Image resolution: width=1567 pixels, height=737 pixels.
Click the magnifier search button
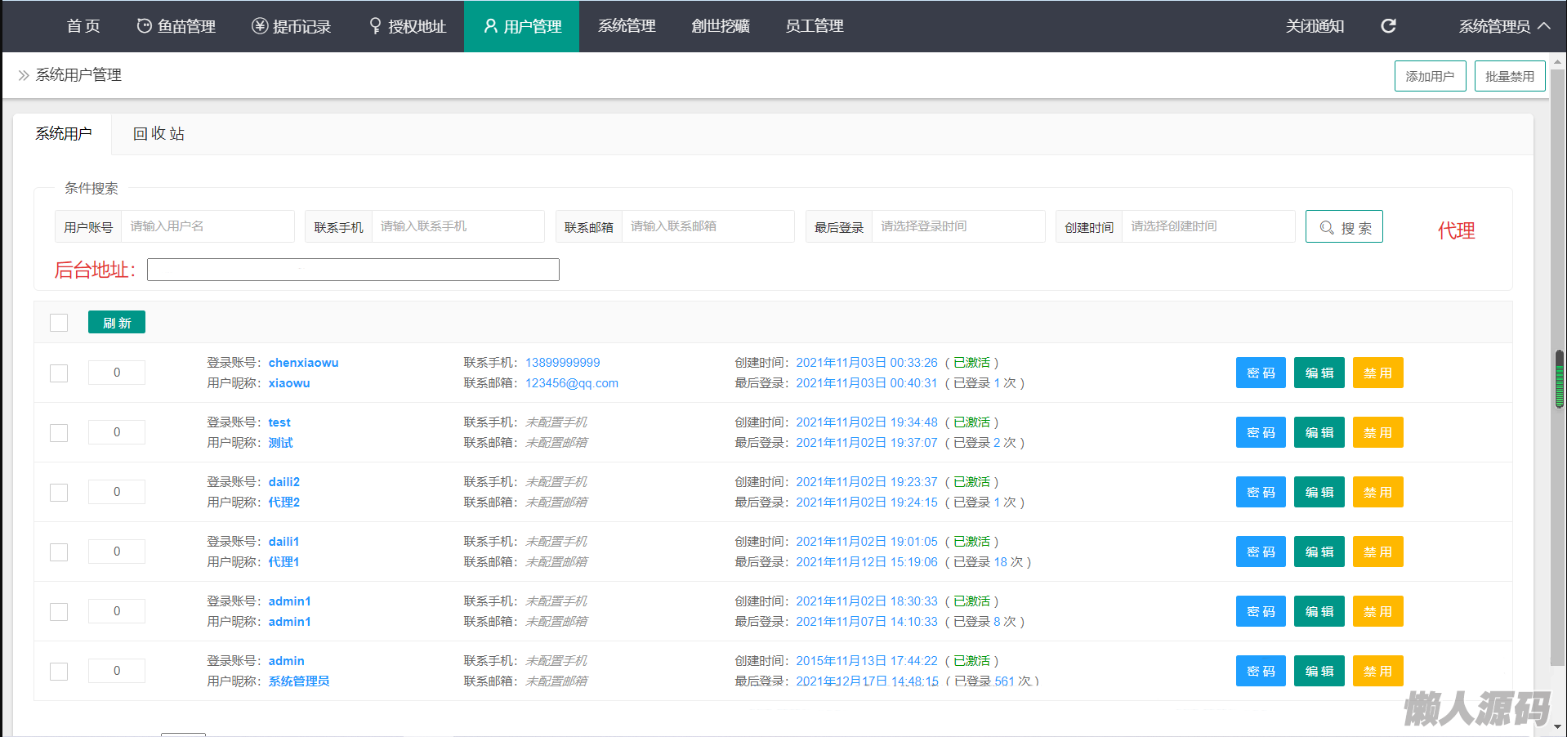[x=1343, y=227]
